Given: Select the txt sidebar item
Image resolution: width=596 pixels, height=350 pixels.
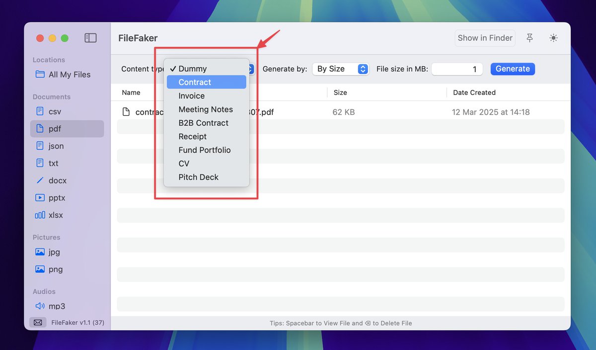Looking at the screenshot, I should 67,163.
